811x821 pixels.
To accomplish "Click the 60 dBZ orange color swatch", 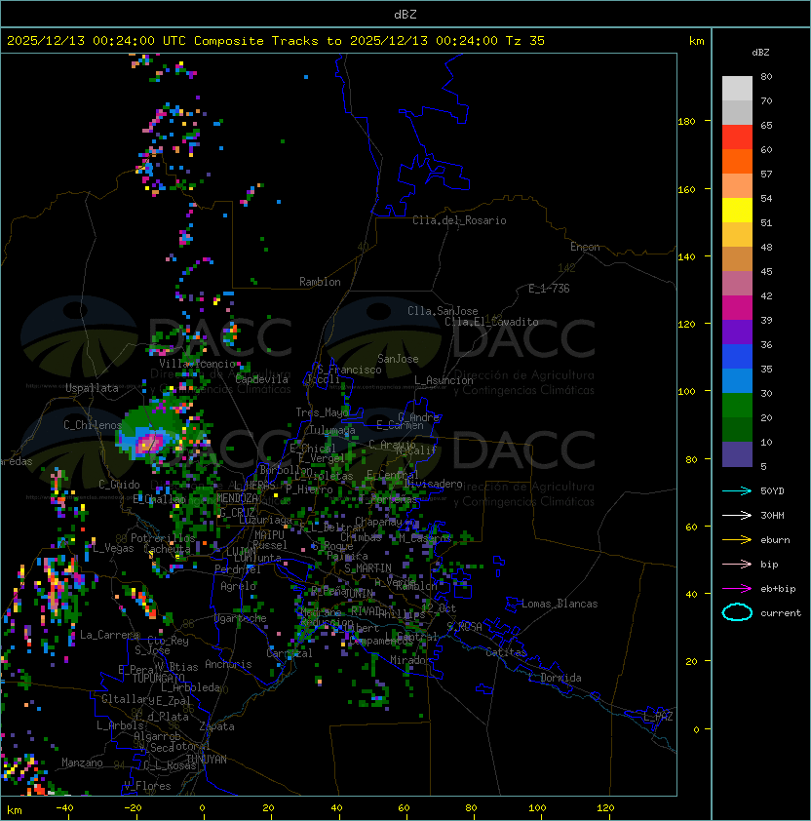I will [x=737, y=161].
